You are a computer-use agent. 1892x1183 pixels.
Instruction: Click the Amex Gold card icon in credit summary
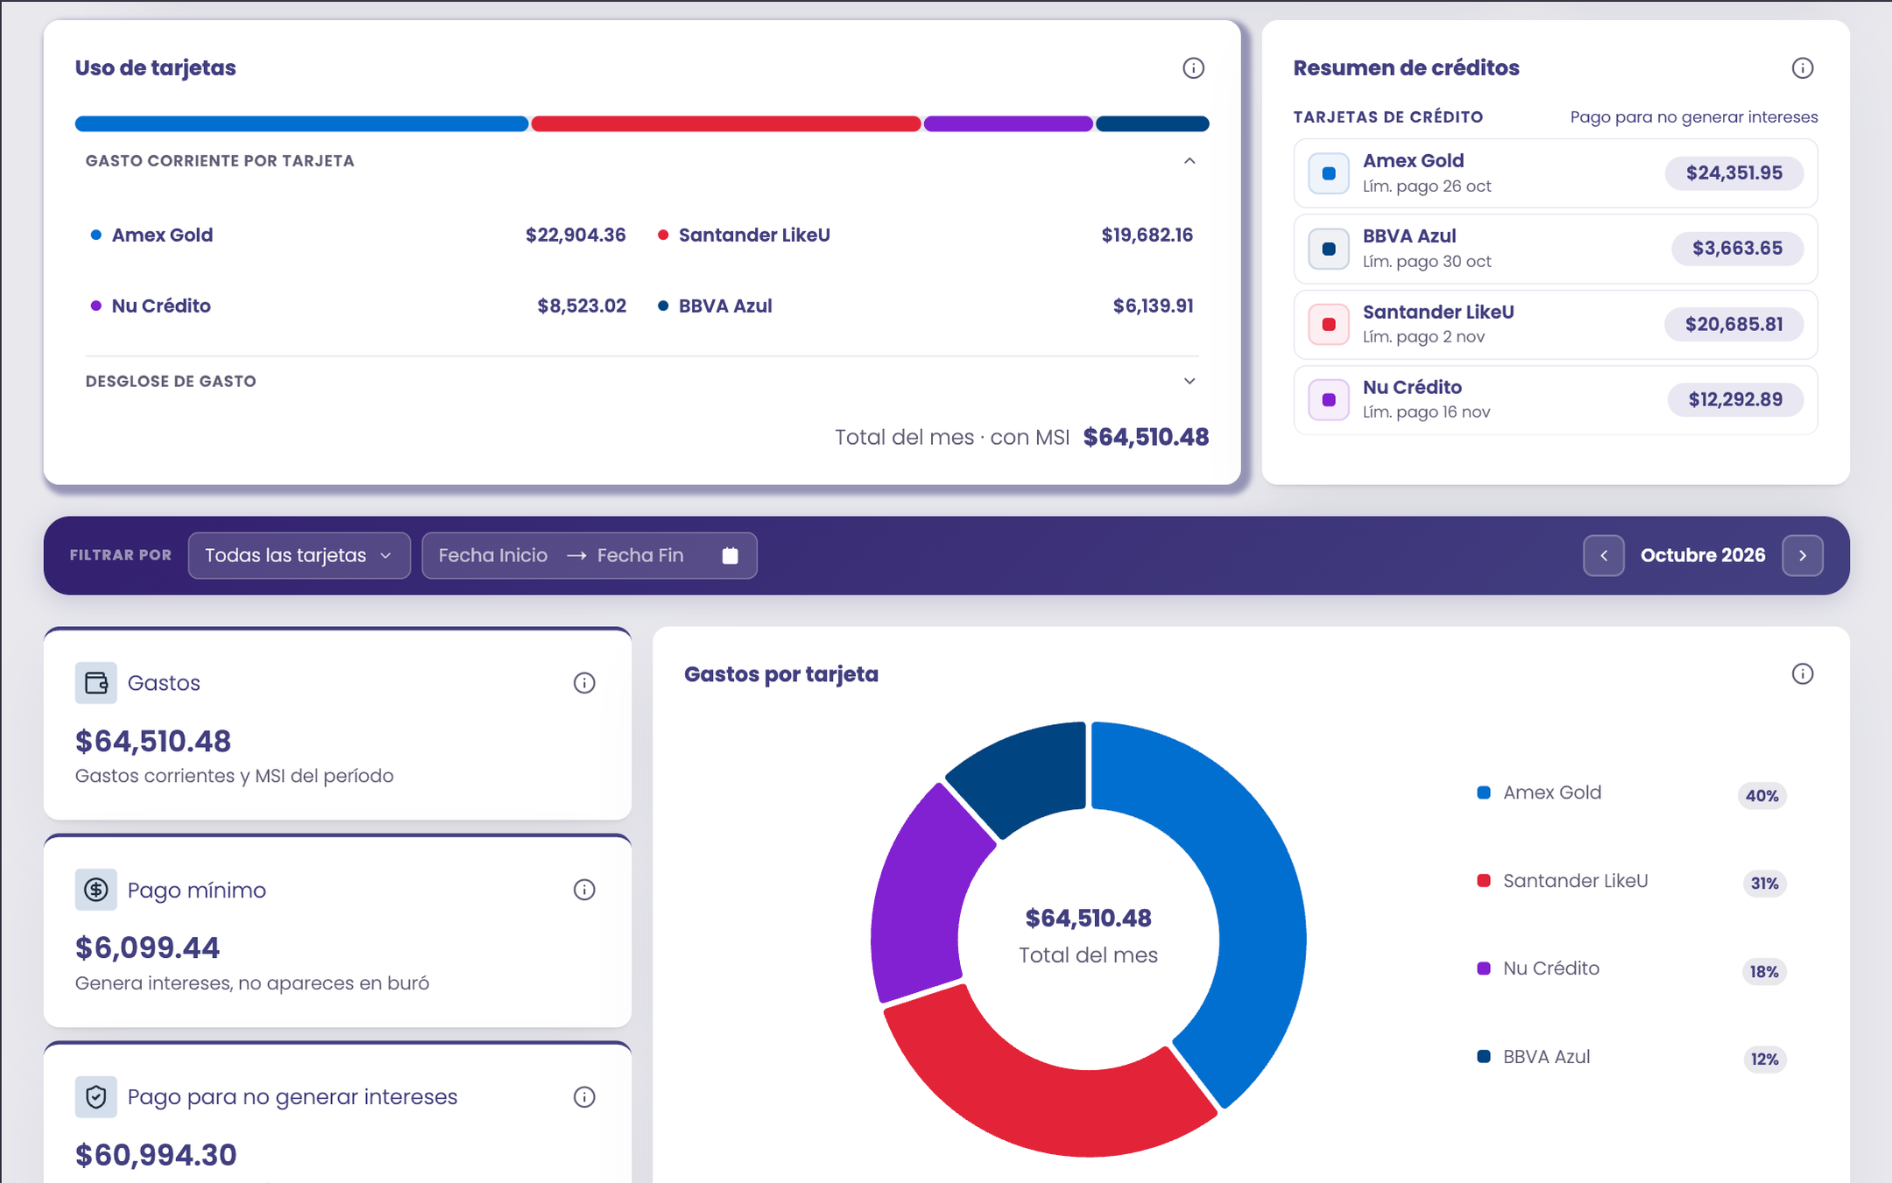(x=1329, y=173)
